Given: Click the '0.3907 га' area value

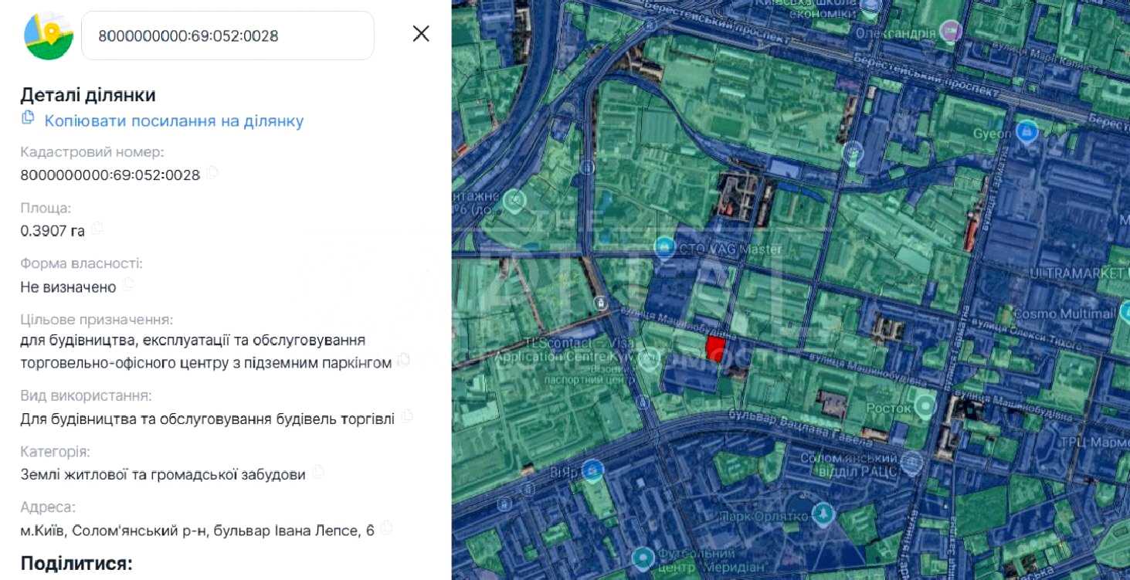Looking at the screenshot, I should (x=53, y=231).
